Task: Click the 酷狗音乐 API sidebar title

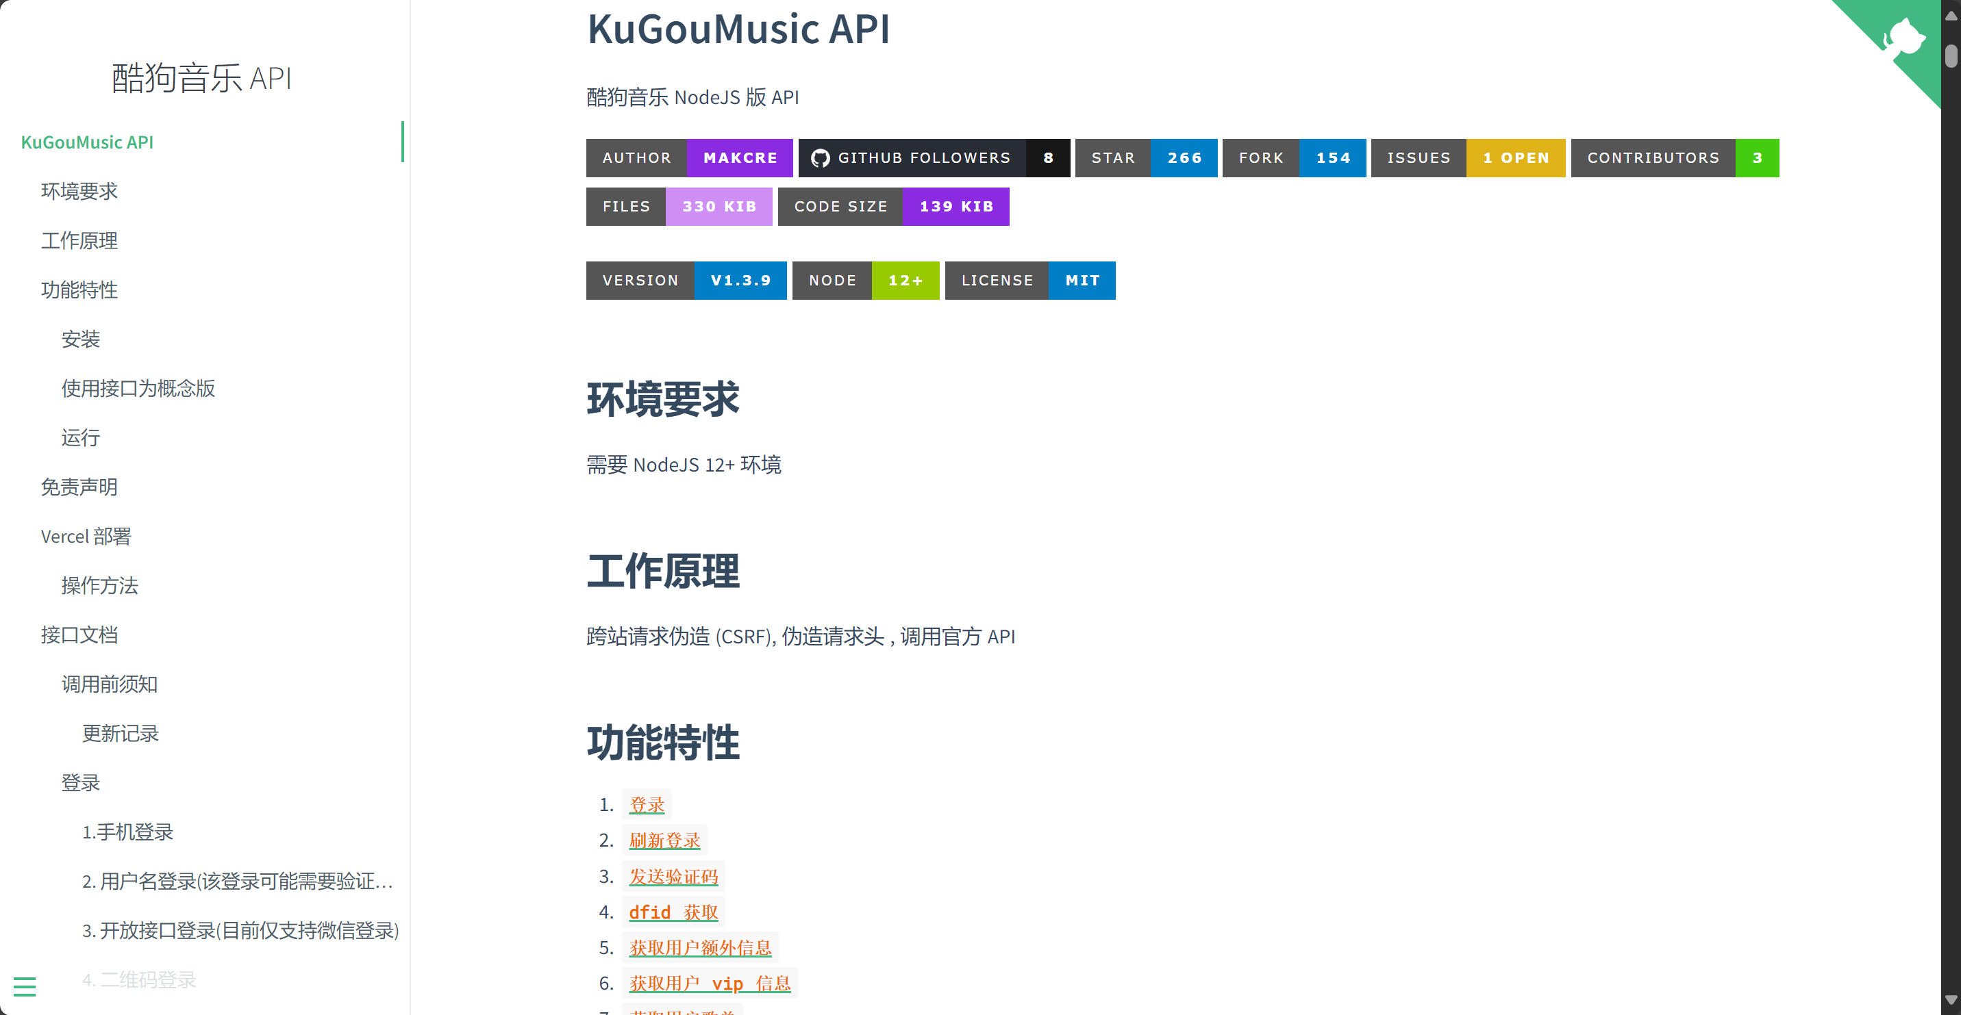Action: click(x=202, y=77)
